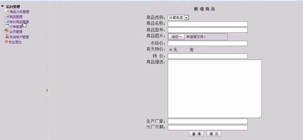The image size is (303, 140).
Task: Focus the 出厂日期 input field
Action: 208,127
